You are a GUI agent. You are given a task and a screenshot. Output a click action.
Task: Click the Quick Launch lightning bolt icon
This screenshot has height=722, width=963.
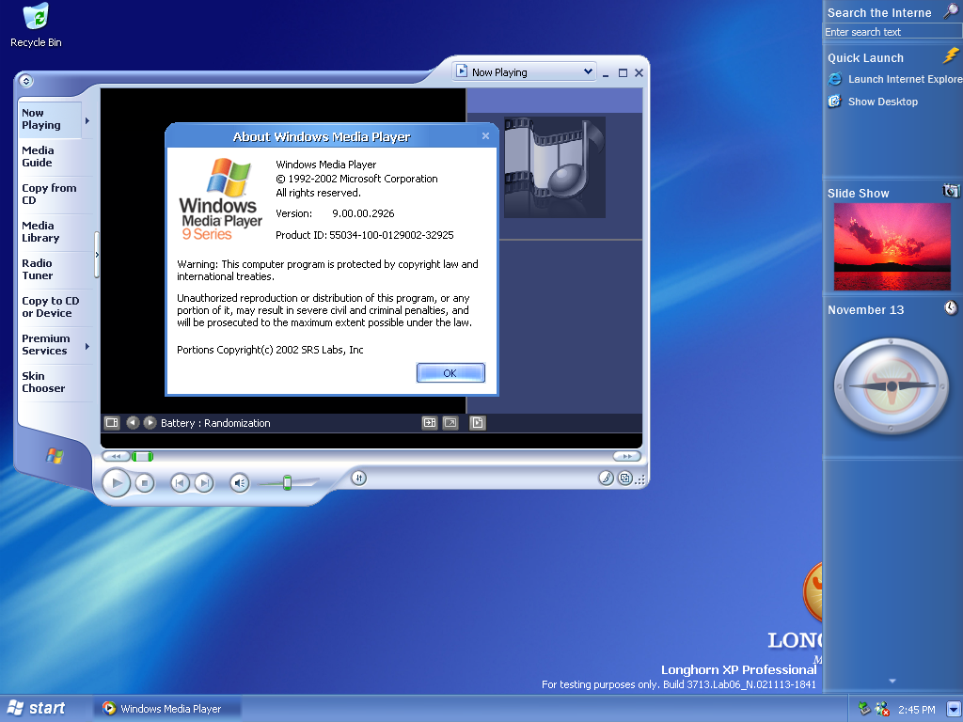tap(951, 55)
